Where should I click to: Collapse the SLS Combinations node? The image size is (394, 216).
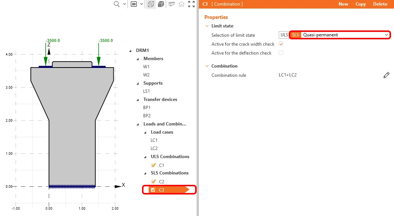pyautogui.click(x=145, y=173)
